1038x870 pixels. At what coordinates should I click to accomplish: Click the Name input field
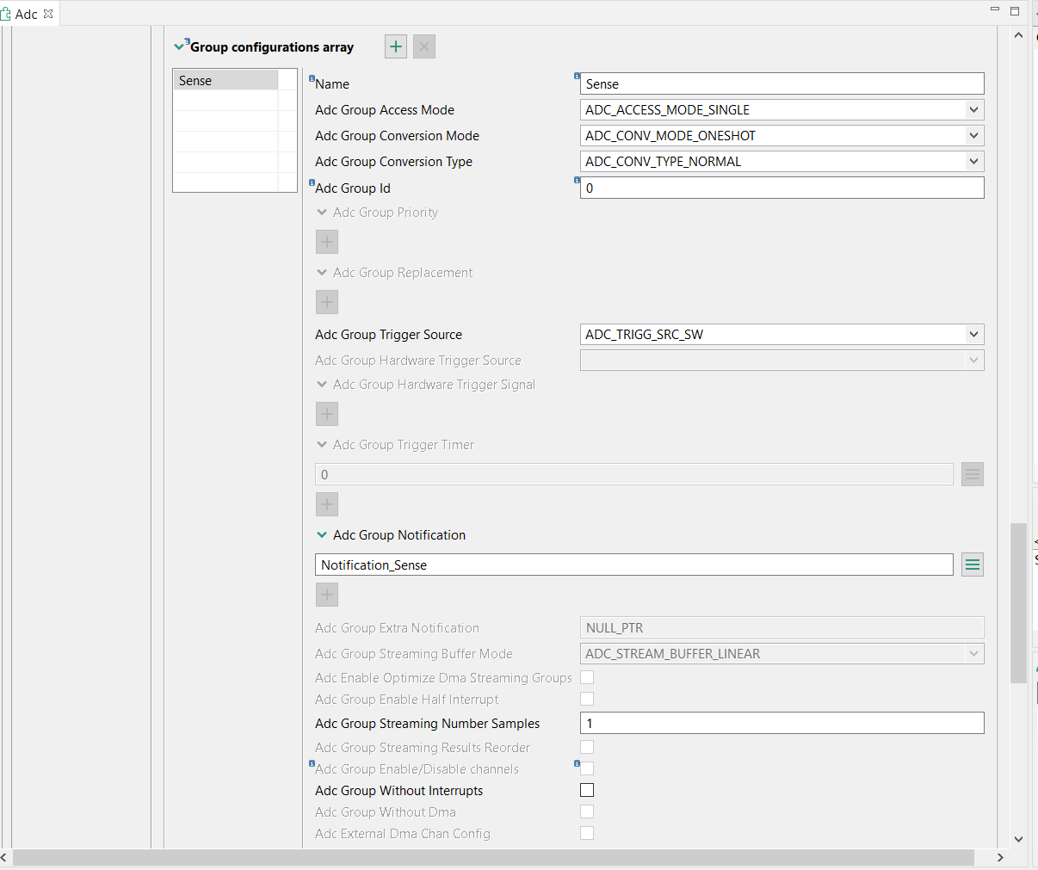(782, 83)
